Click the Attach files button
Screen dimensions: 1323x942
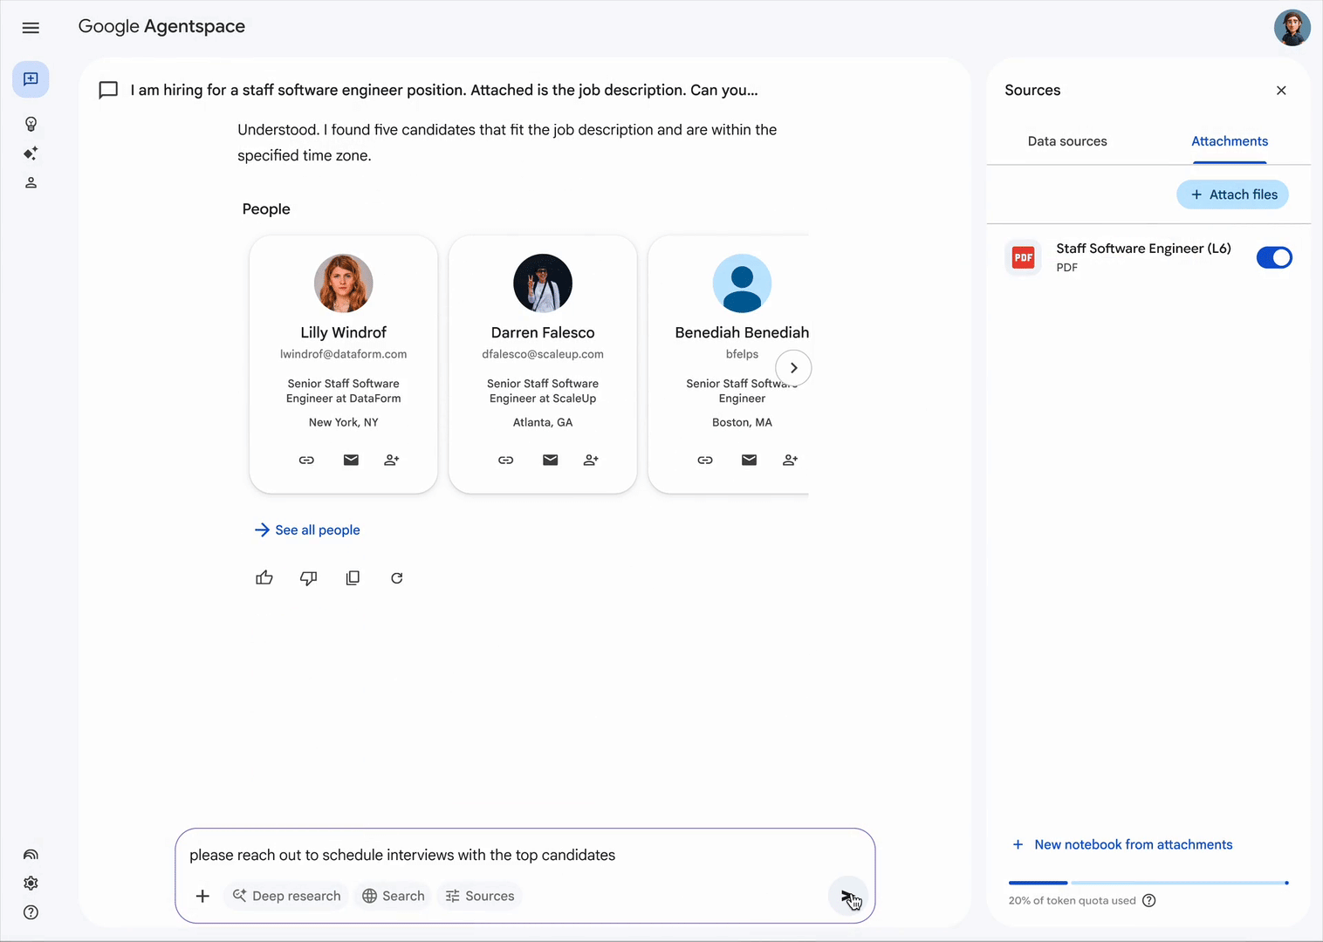(x=1233, y=195)
